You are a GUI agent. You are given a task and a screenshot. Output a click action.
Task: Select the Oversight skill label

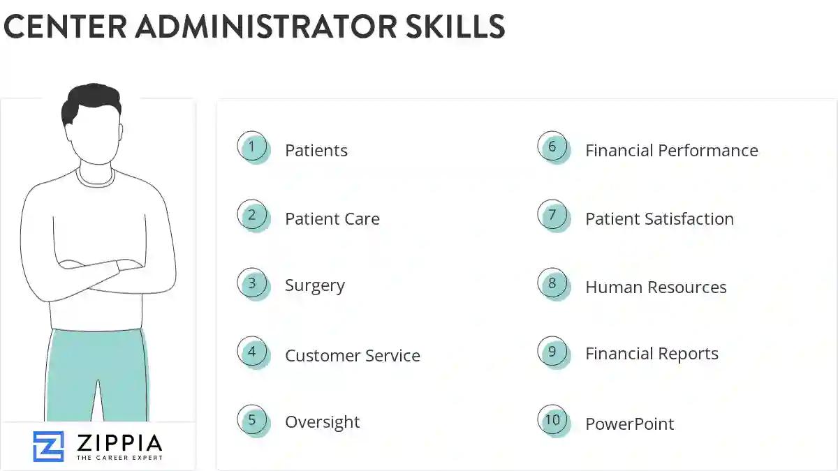pyautogui.click(x=323, y=422)
